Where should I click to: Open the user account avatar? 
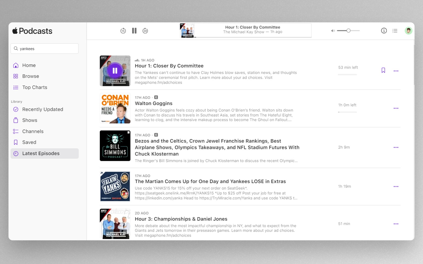[408, 31]
